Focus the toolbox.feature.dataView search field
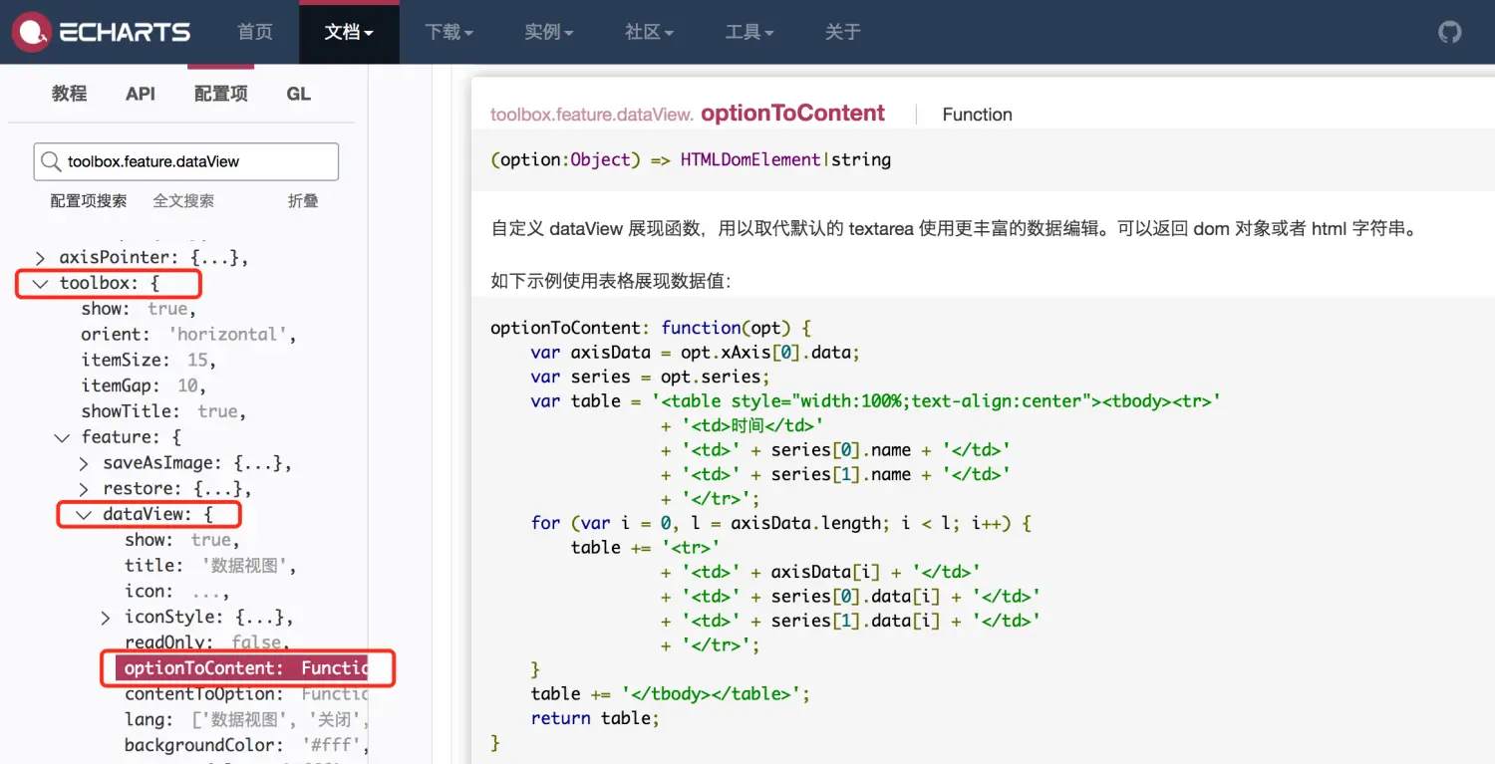Screen dimensions: 1495x764 point(186,161)
